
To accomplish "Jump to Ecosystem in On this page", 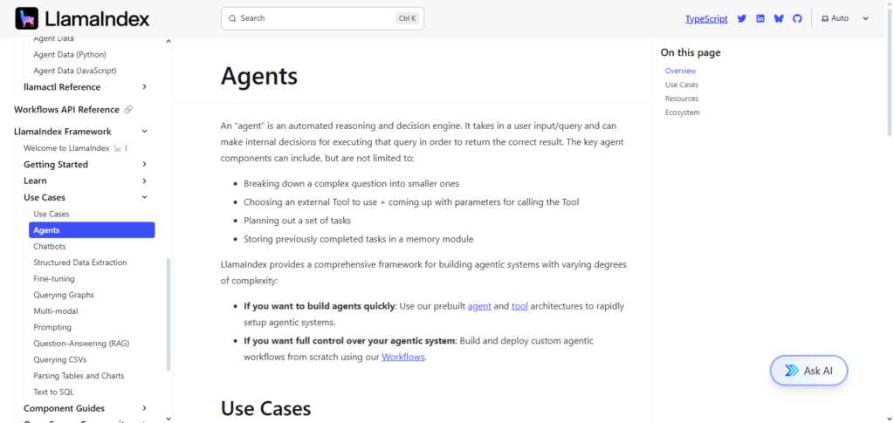I will point(682,113).
